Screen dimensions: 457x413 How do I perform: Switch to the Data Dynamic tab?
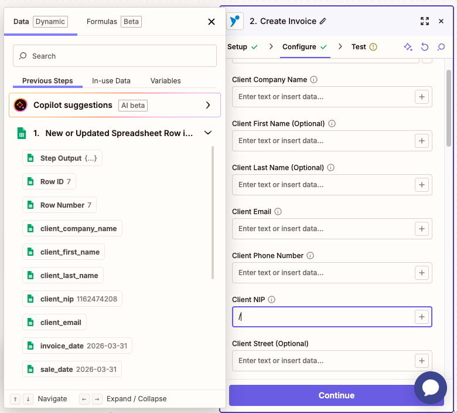[x=40, y=22]
